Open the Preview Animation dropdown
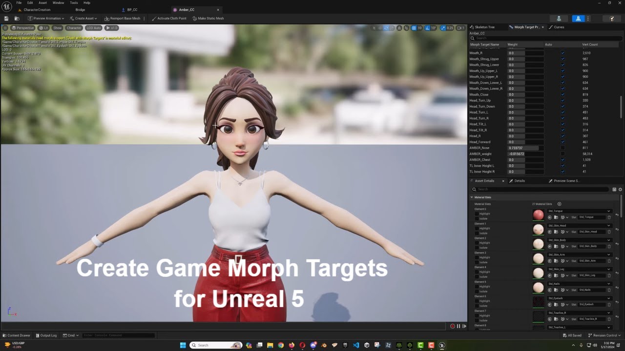Image resolution: width=625 pixels, height=351 pixels. click(x=46, y=19)
